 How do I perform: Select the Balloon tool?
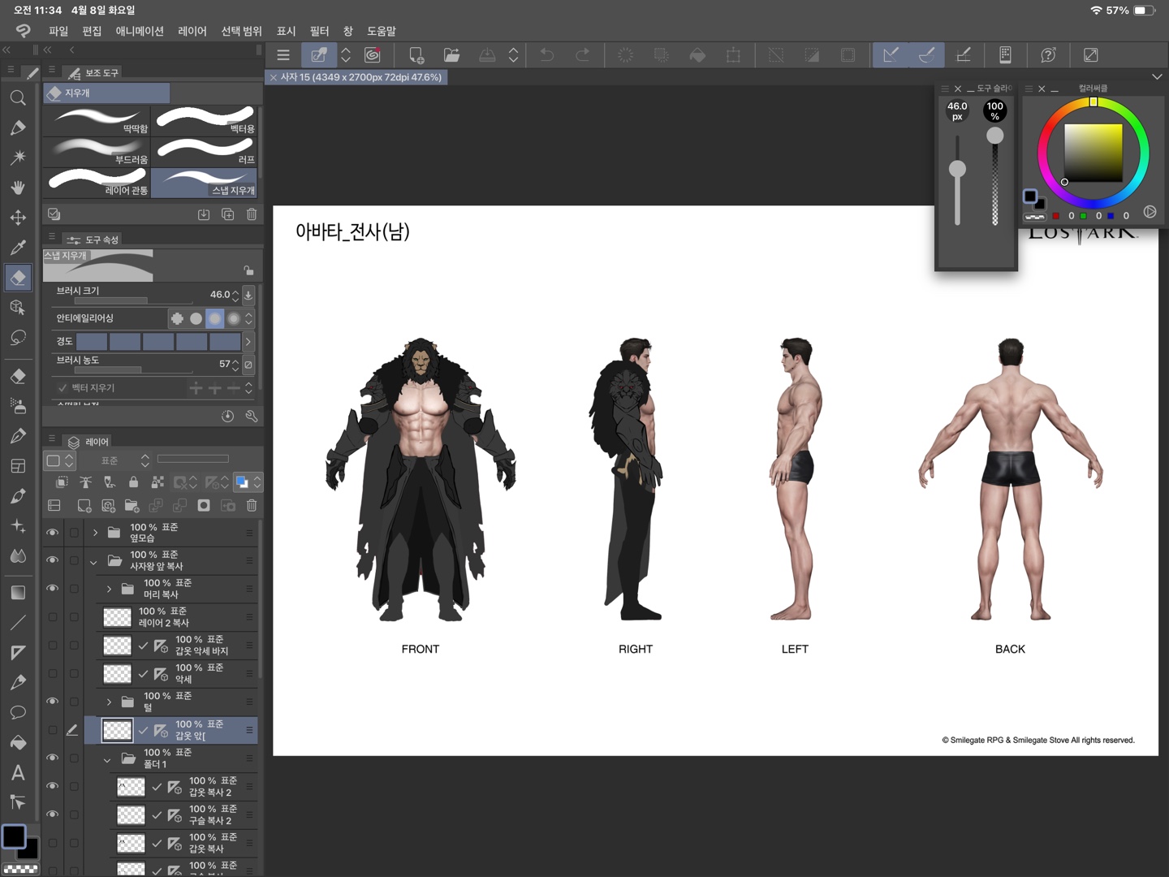18,712
